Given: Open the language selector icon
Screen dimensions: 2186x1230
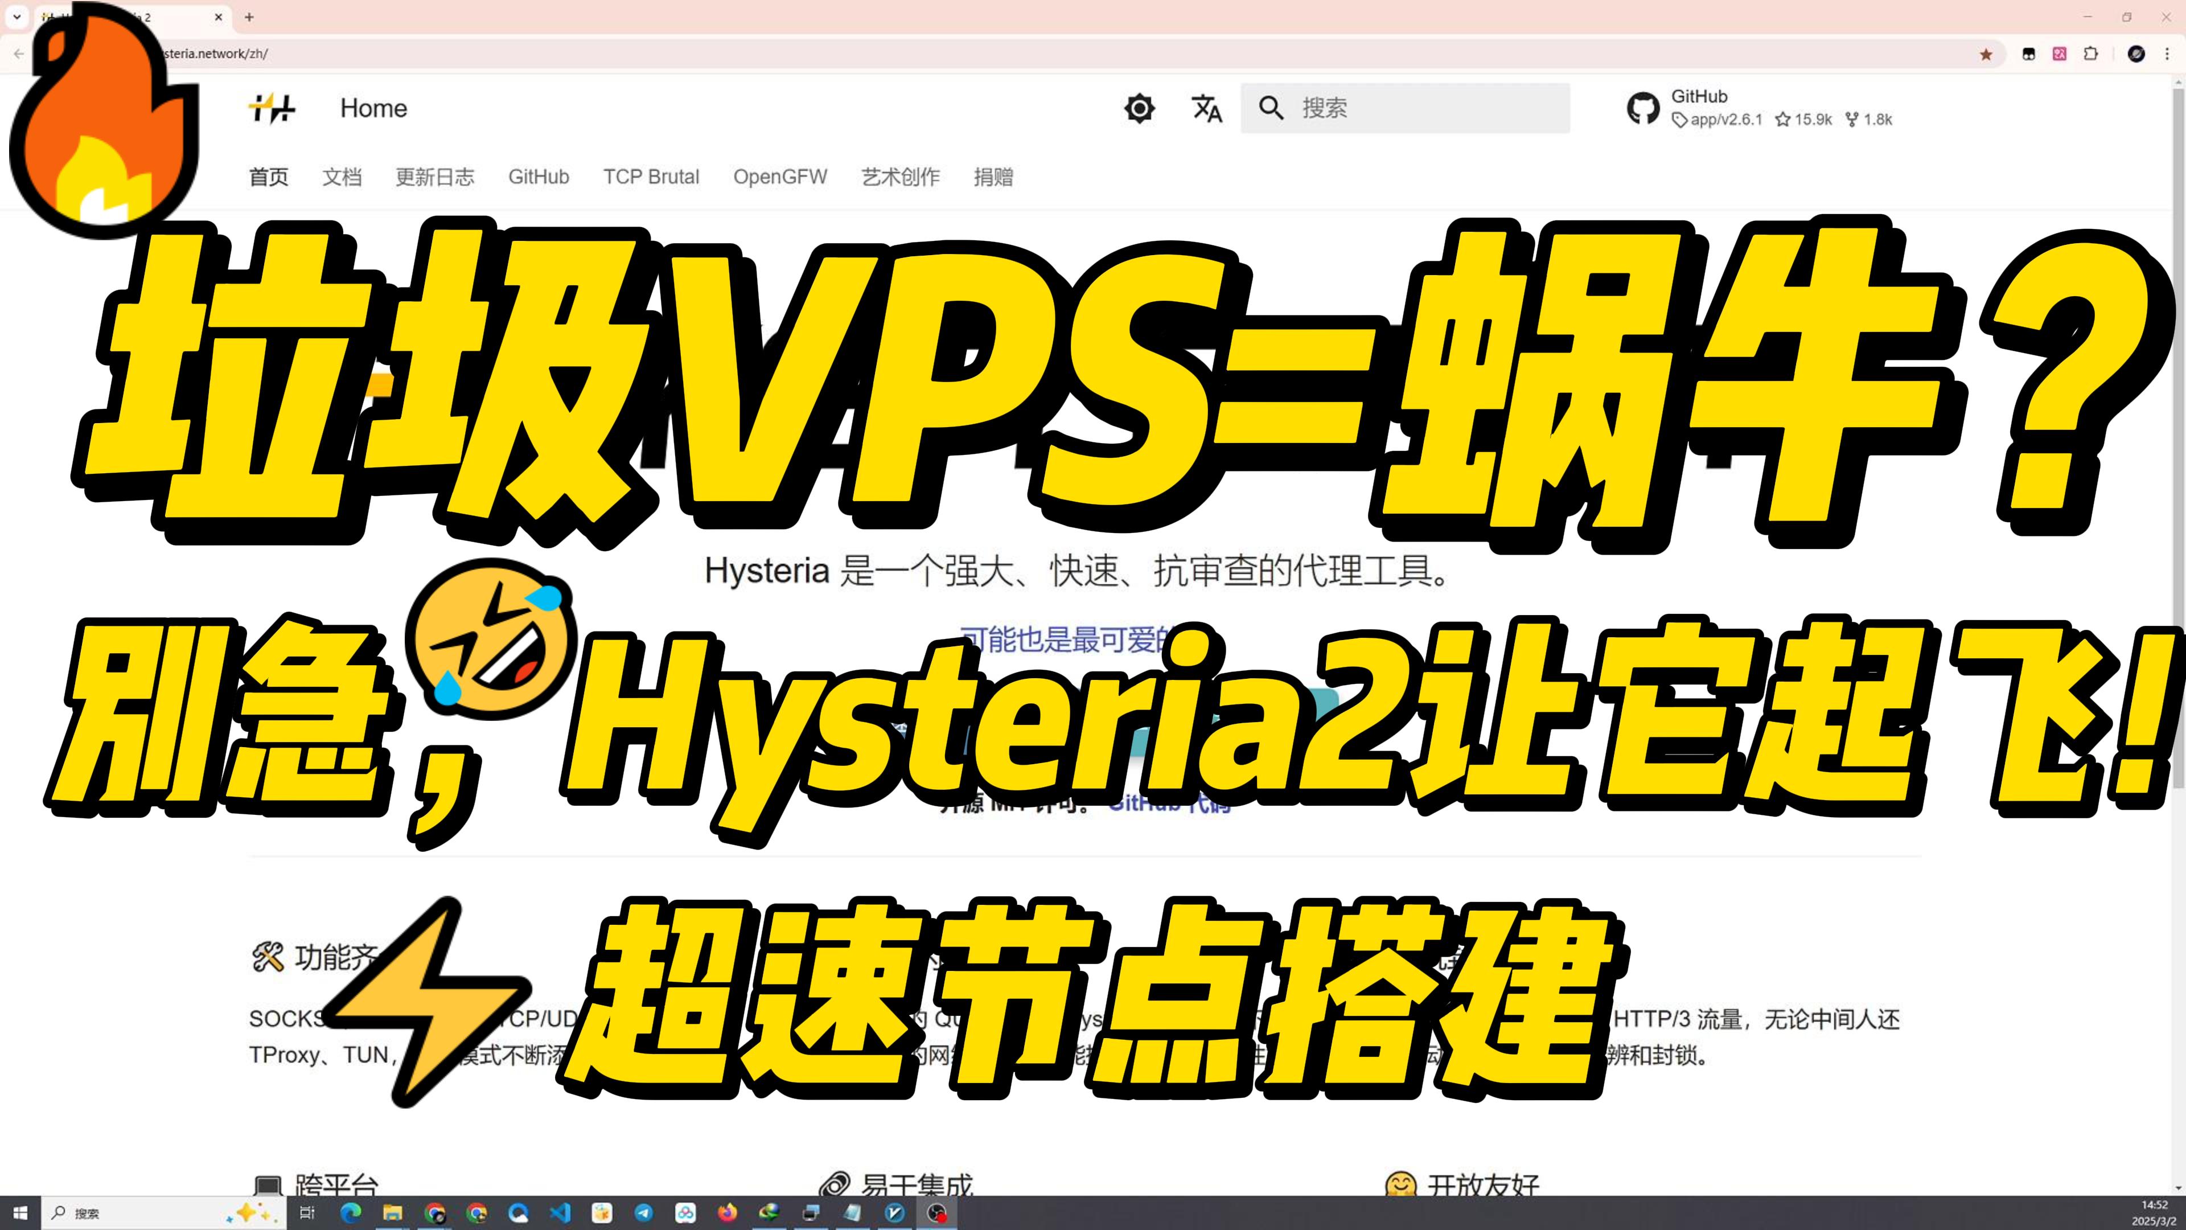Looking at the screenshot, I should tap(1207, 109).
